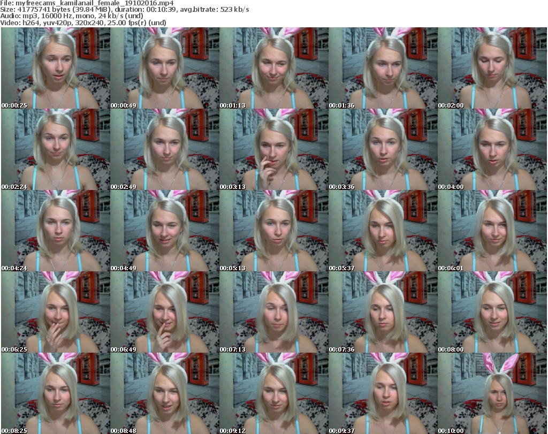The image size is (548, 434).
Task: Open the thumbnail frame stamped 00:06:01
Action: pyautogui.click(x=492, y=231)
